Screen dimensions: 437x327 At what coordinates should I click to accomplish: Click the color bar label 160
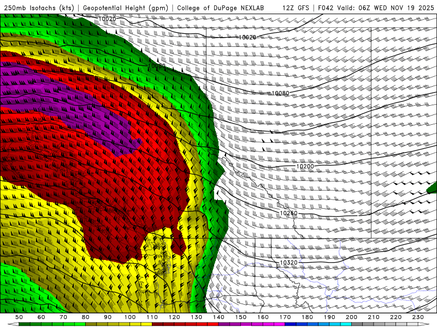[x=263, y=317]
